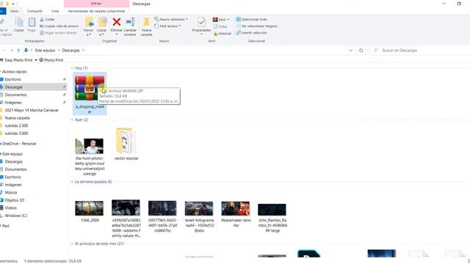Click the Photo Print toolbar button
This screenshot has width=470, height=264.
[x=51, y=60]
